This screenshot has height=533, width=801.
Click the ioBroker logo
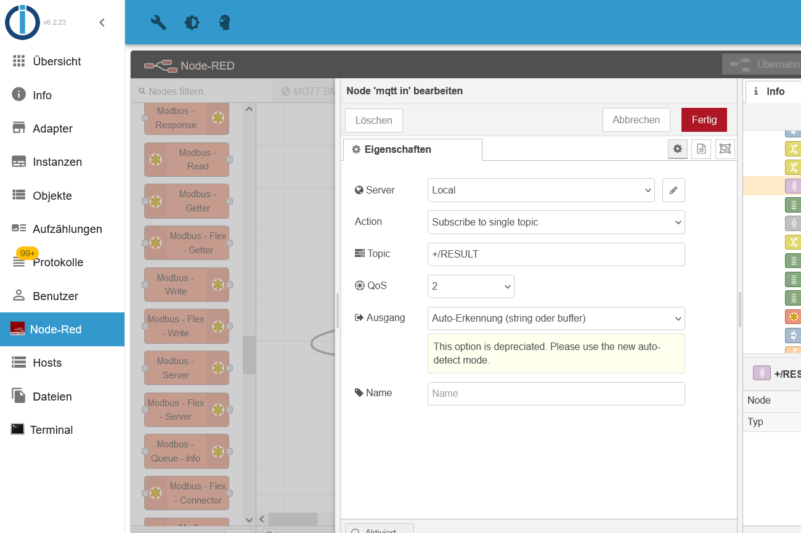coord(23,22)
